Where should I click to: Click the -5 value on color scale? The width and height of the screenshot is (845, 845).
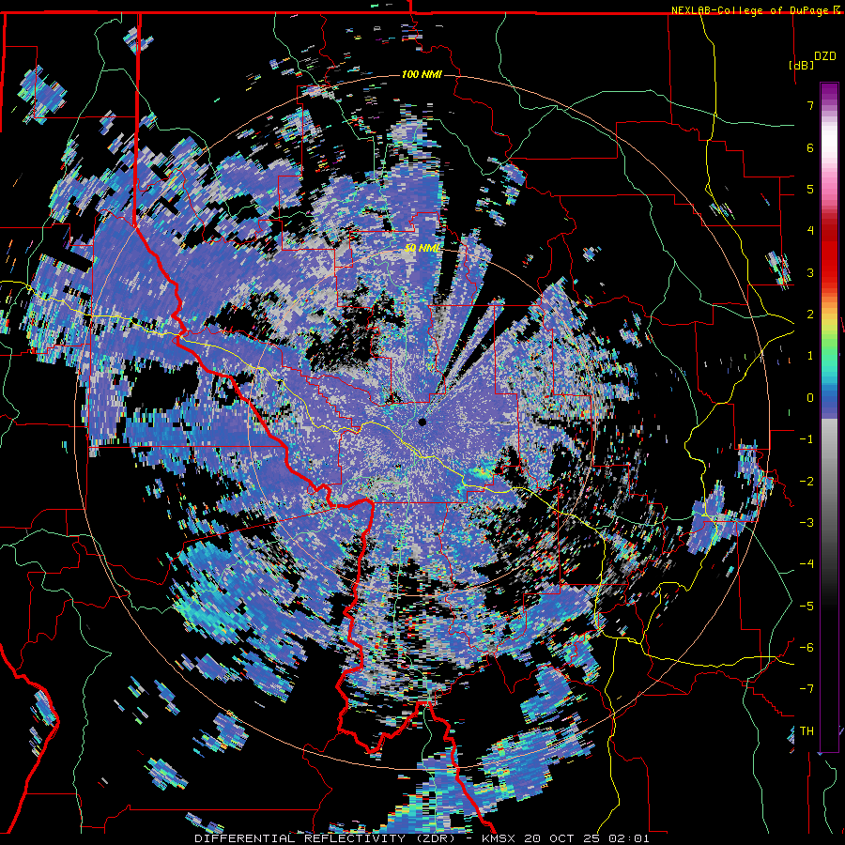pos(807,606)
